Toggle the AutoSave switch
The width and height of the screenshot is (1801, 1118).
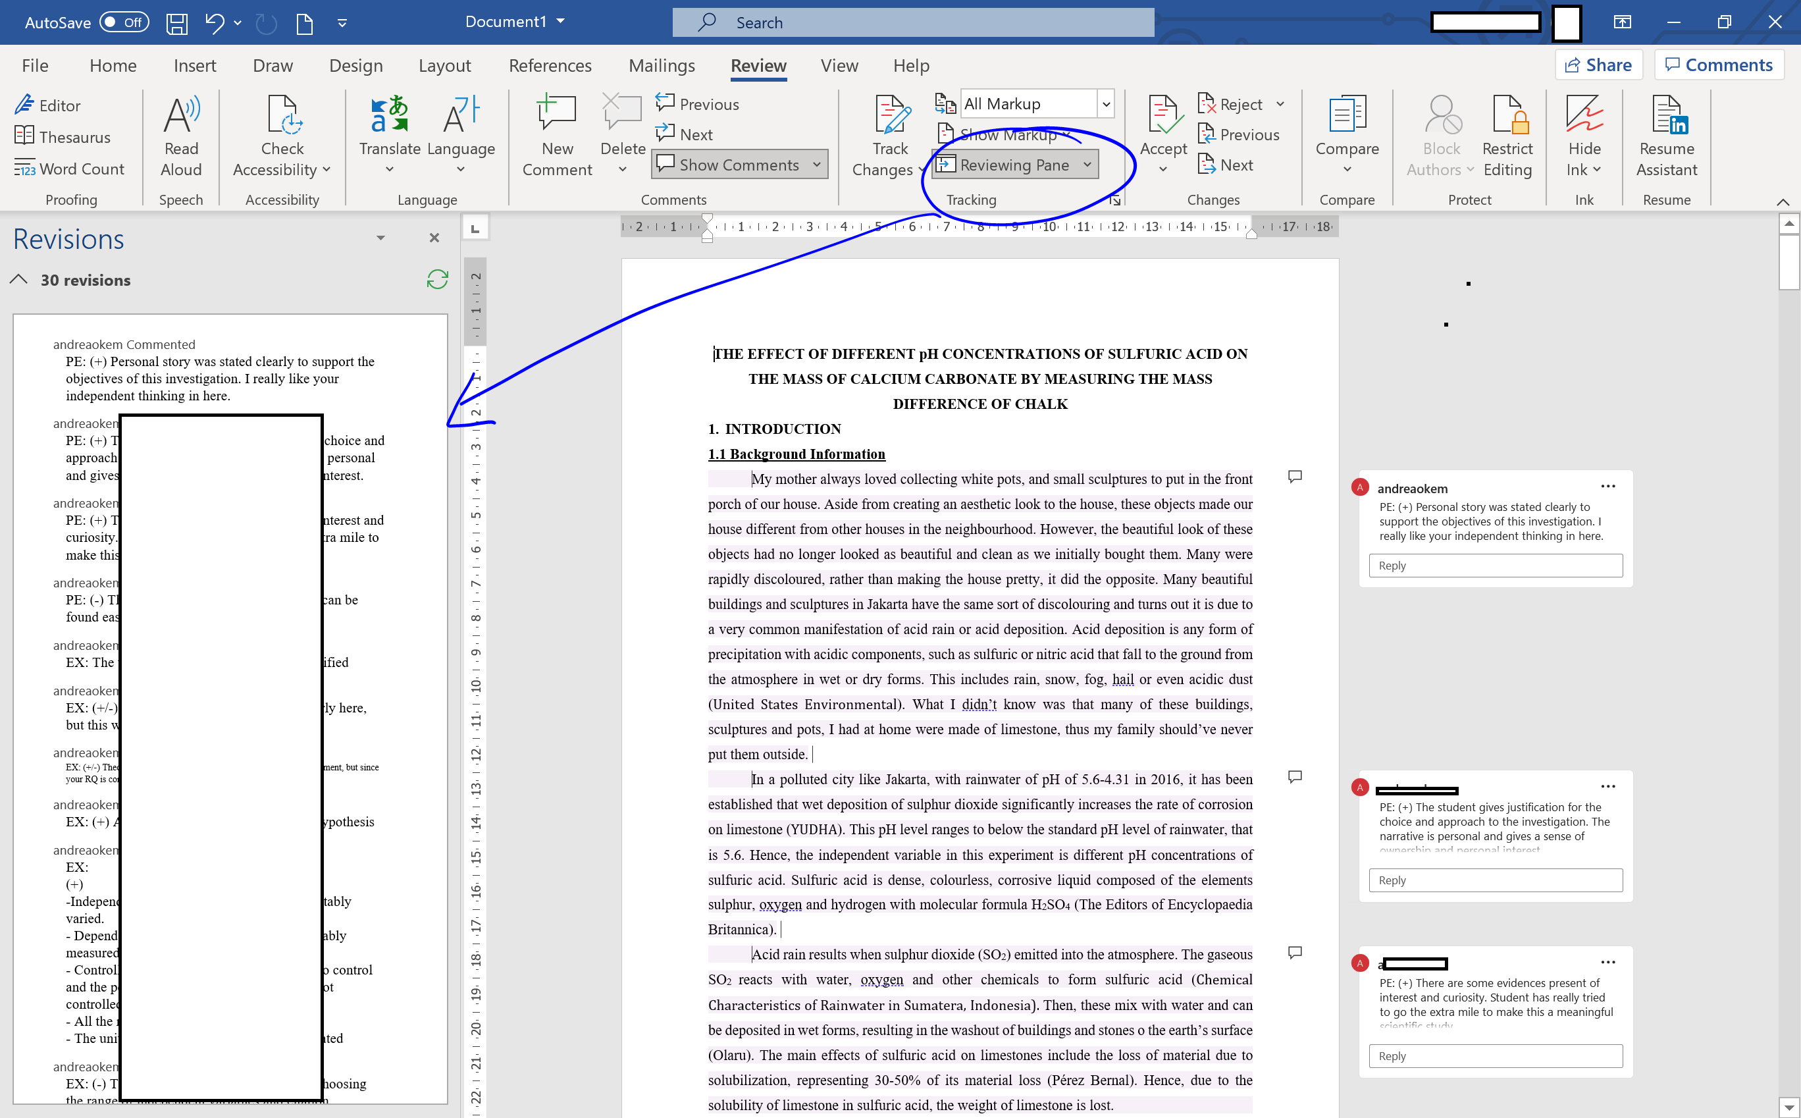124,22
